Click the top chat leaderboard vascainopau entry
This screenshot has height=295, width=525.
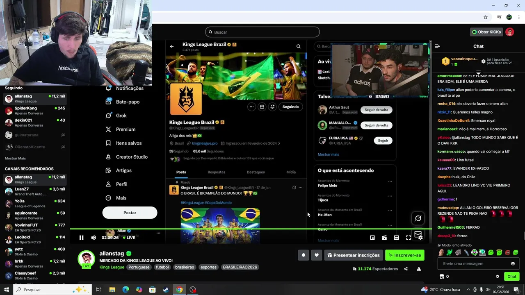pos(459,61)
